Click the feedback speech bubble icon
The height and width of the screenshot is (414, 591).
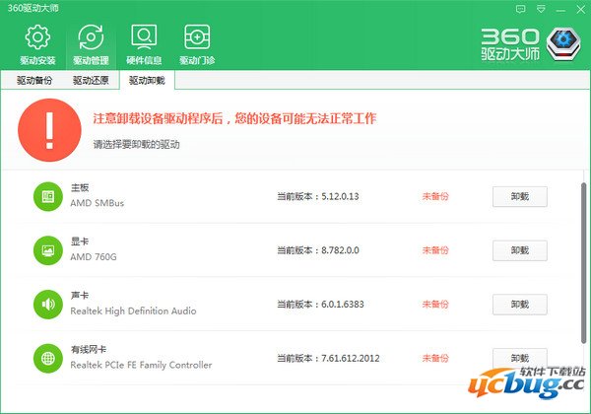pyautogui.click(x=520, y=9)
